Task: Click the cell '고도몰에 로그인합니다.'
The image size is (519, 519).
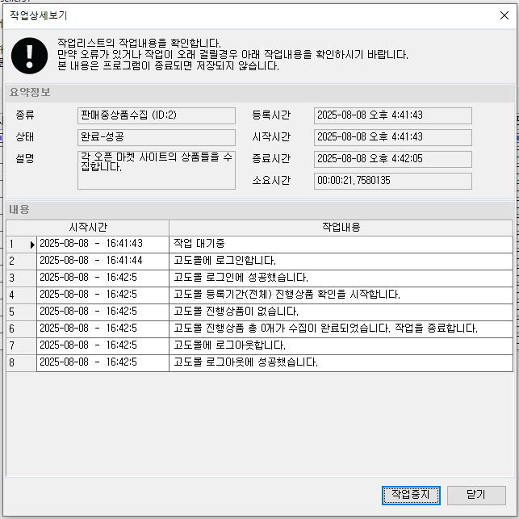Action: pyautogui.click(x=341, y=262)
